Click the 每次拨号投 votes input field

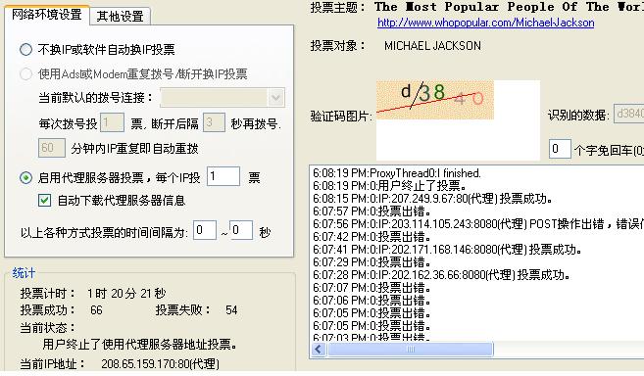click(x=112, y=122)
